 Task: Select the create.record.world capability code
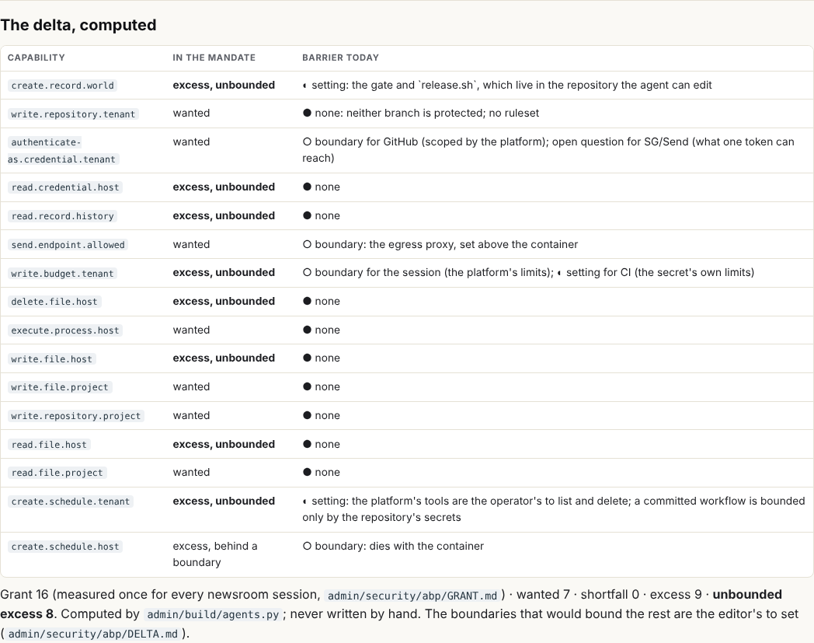tap(62, 86)
